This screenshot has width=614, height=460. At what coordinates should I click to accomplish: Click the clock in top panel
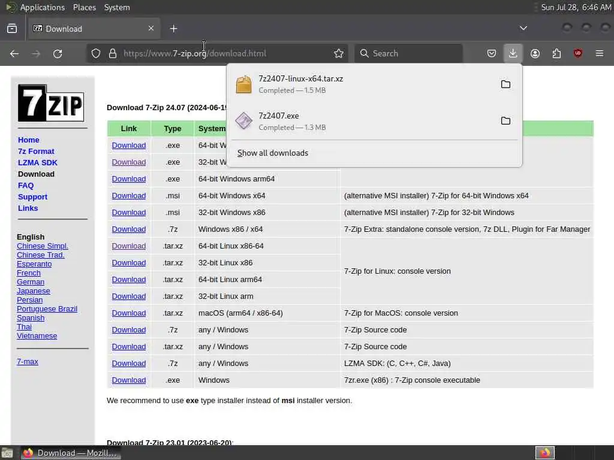tap(576, 7)
